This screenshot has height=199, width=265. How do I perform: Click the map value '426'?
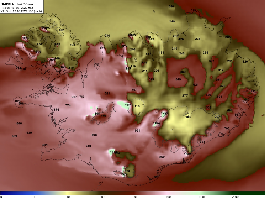tap(181, 39)
